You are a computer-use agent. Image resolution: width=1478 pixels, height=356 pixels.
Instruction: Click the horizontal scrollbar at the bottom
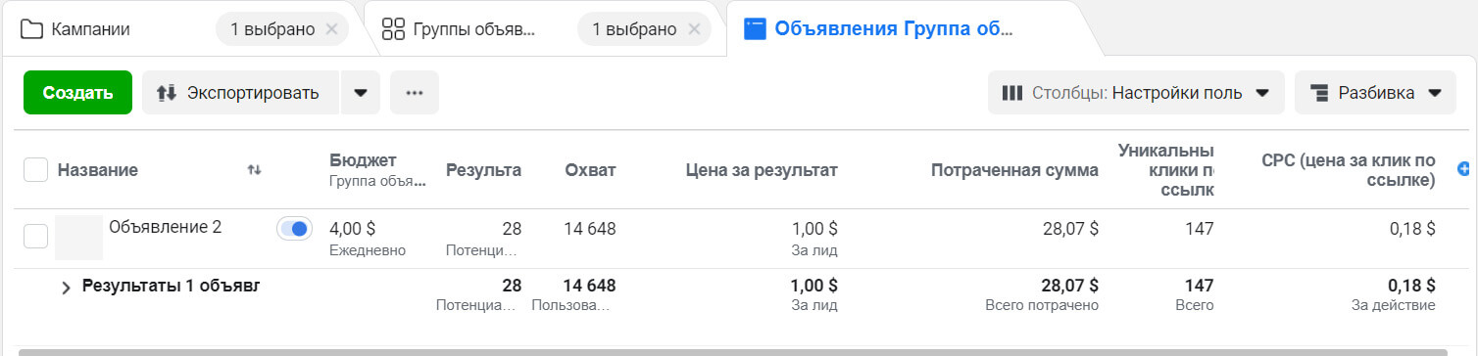tap(733, 351)
